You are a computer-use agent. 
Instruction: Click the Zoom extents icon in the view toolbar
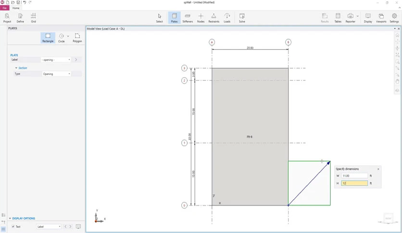(397, 55)
